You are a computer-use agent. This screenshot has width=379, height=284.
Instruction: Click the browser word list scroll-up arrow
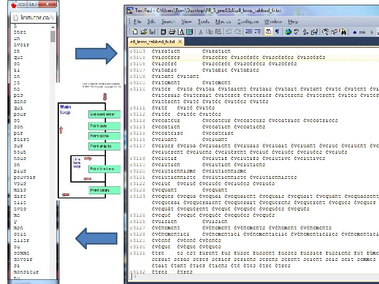pyautogui.click(x=53, y=27)
